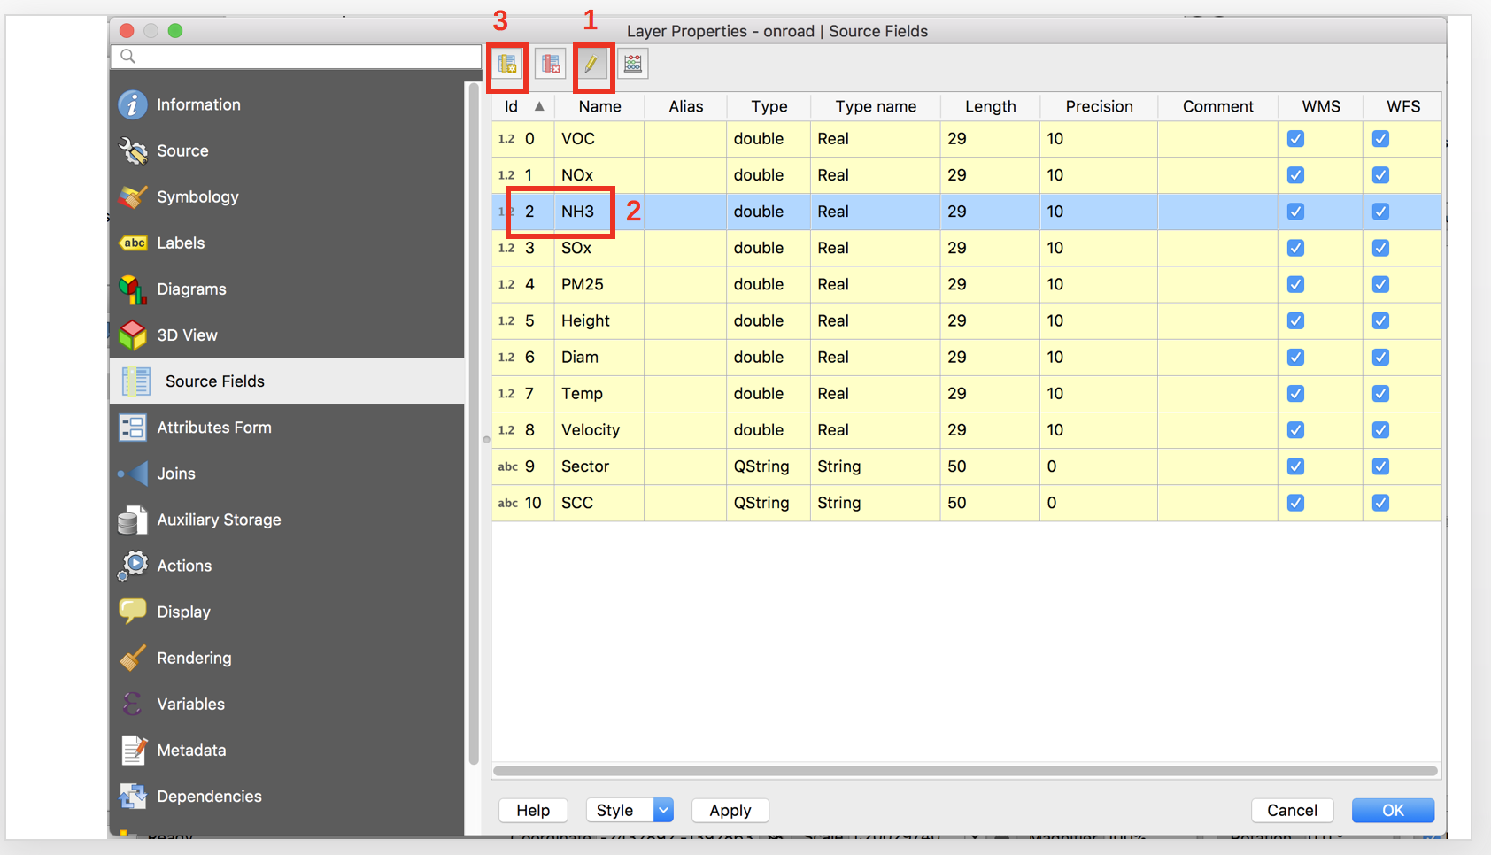The width and height of the screenshot is (1491, 855).
Task: Click the Dependencies icon
Action: click(x=133, y=796)
